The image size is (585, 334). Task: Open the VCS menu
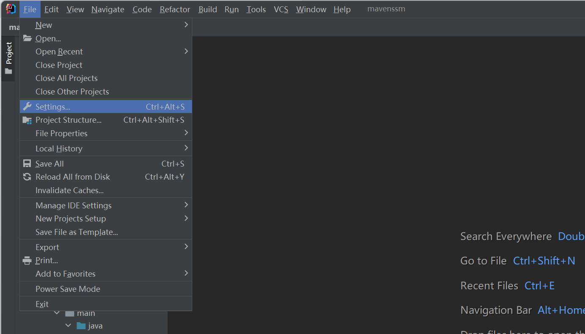pos(281,9)
